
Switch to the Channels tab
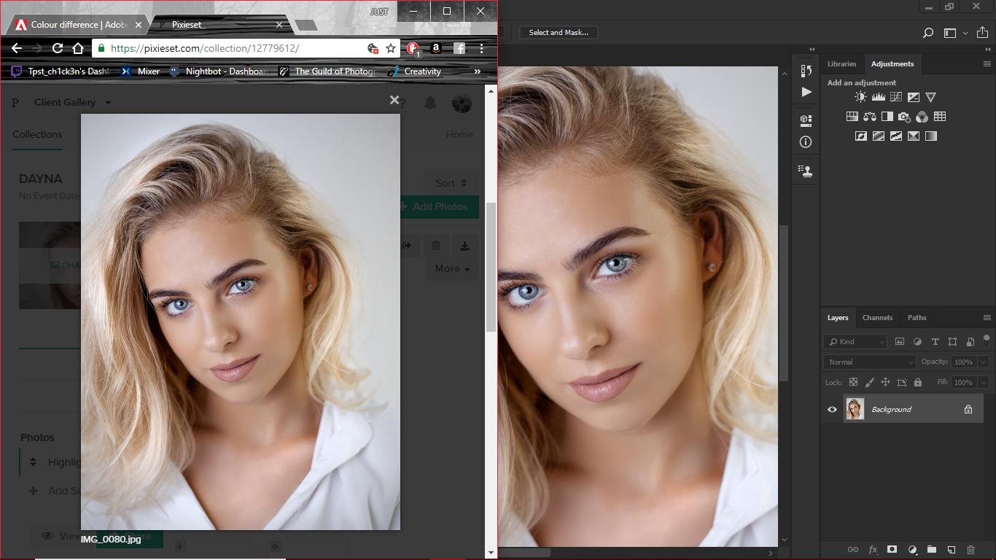click(x=877, y=317)
